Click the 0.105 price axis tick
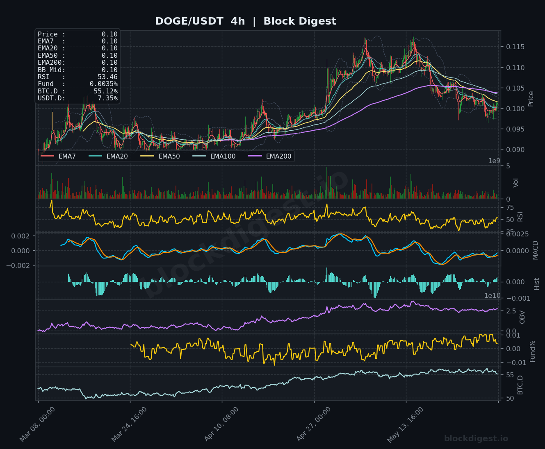 (x=515, y=88)
